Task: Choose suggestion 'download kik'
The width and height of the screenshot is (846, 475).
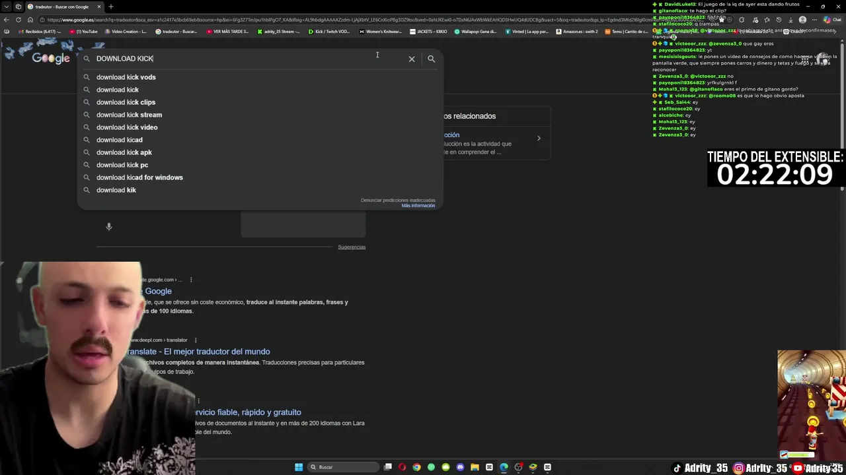Action: point(260,190)
